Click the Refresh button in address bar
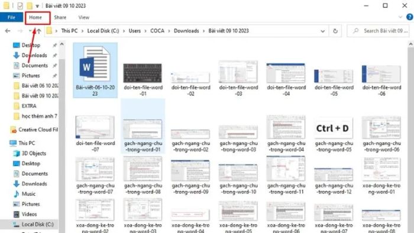Image resolution: width=414 pixels, height=233 pixels. [335, 31]
